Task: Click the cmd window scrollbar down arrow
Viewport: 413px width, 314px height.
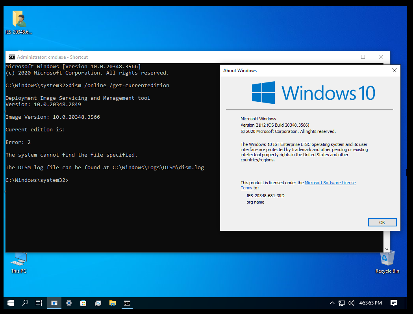Action: [x=387, y=249]
